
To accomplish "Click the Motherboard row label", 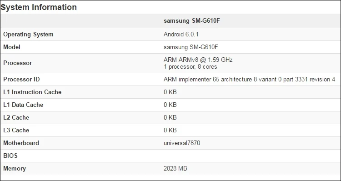I will click(x=21, y=143).
